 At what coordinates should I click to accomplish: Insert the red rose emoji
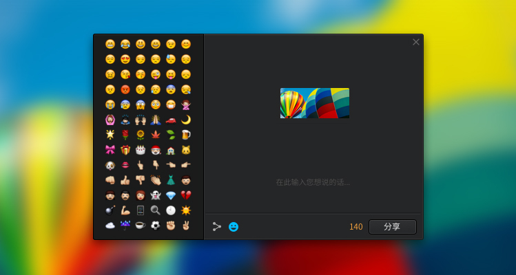coord(125,135)
